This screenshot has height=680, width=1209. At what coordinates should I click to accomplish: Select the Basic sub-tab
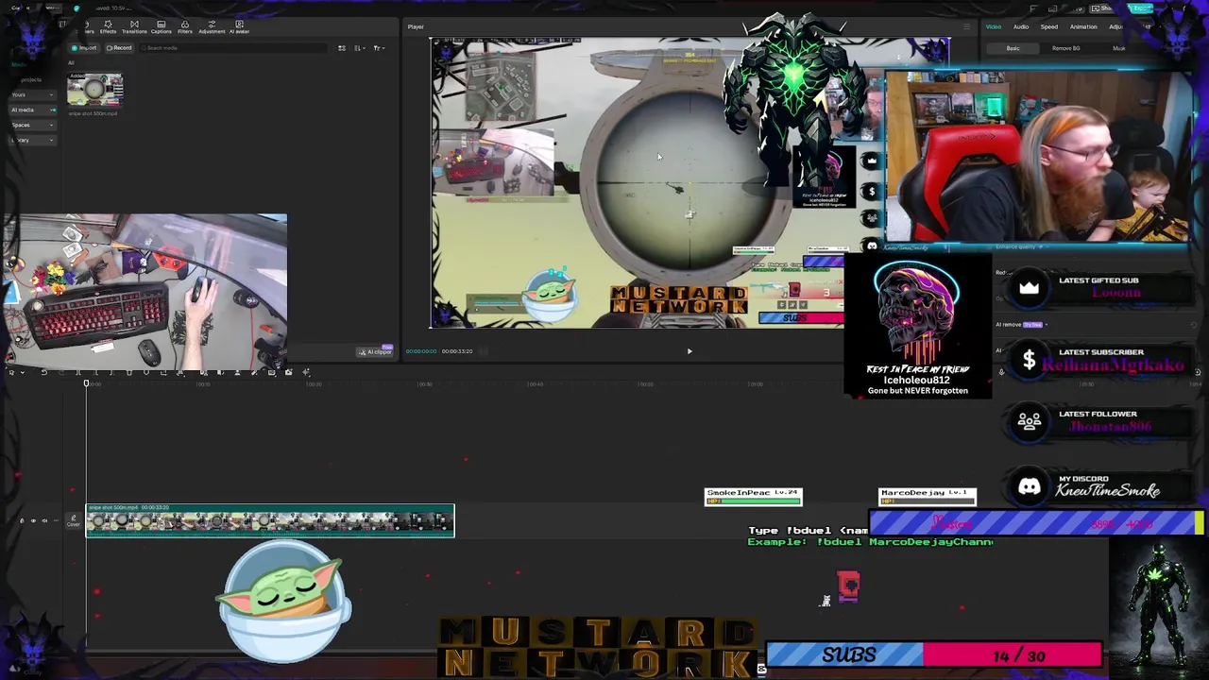tap(1013, 48)
